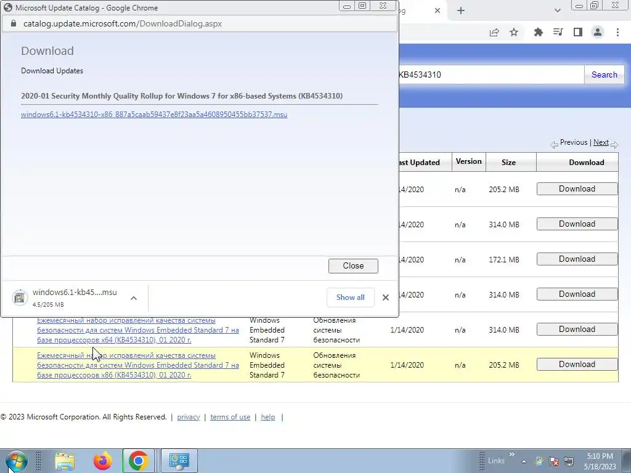Open the Windows Start button
The image size is (631, 473).
(x=17, y=461)
